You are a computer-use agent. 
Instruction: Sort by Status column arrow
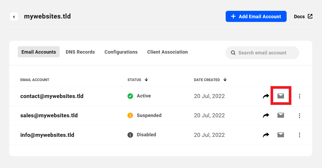pyautogui.click(x=146, y=80)
